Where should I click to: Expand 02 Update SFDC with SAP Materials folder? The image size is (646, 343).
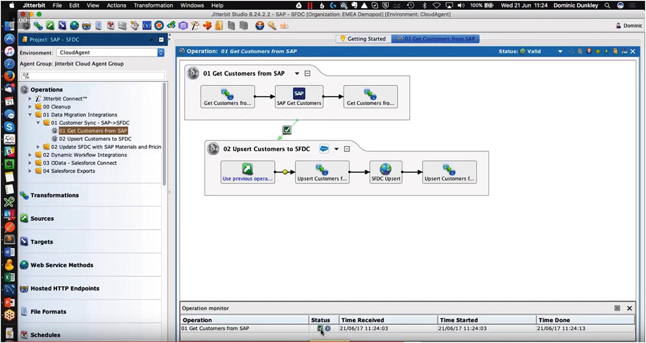click(x=38, y=147)
